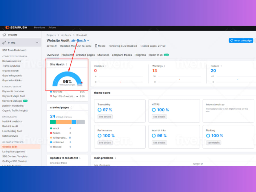Image resolution: width=256 pixels, height=192 pixels.
Task: Switch to the Overview tab
Action: point(52,55)
